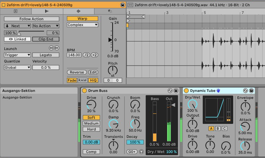
Task: Double the tempo with the ×2 button
Action: [94, 55]
